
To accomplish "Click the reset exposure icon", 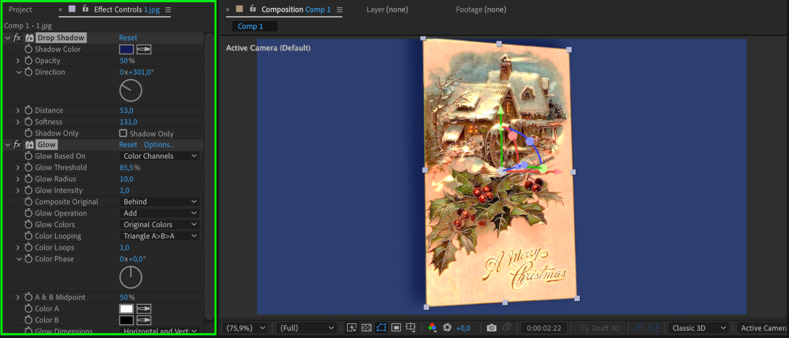I will [447, 328].
